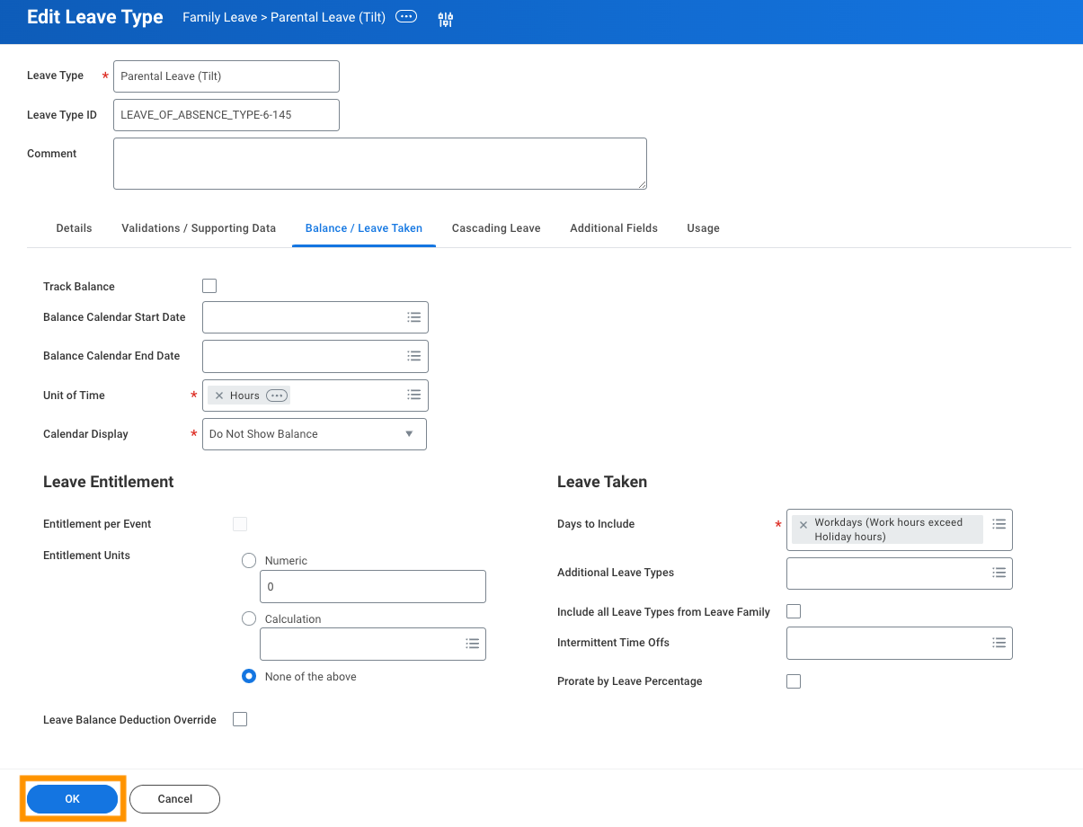This screenshot has width=1083, height=827.
Task: Select the Numeric entitlement units radio
Action: pyautogui.click(x=249, y=560)
